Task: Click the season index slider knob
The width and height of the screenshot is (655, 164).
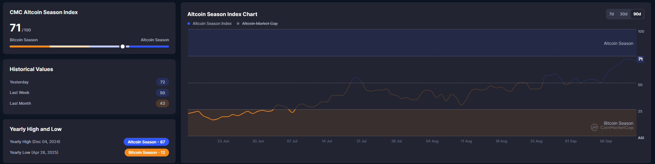Action: pyautogui.click(x=123, y=46)
